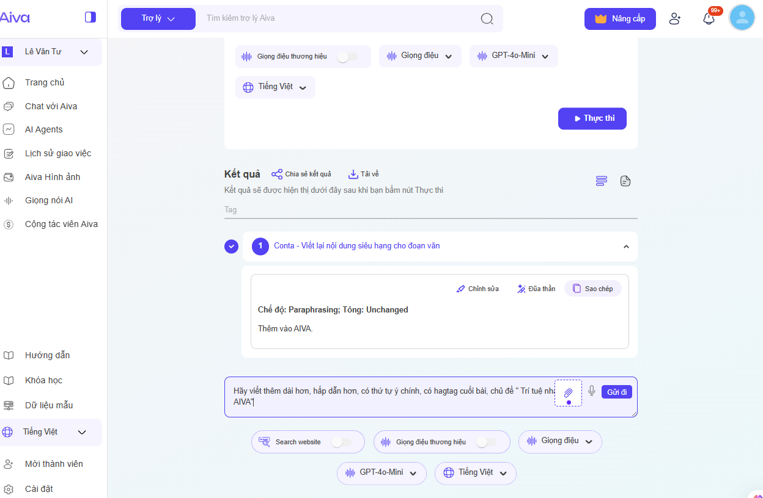Click the paperclip attachment icon
763x498 pixels.
click(x=568, y=392)
